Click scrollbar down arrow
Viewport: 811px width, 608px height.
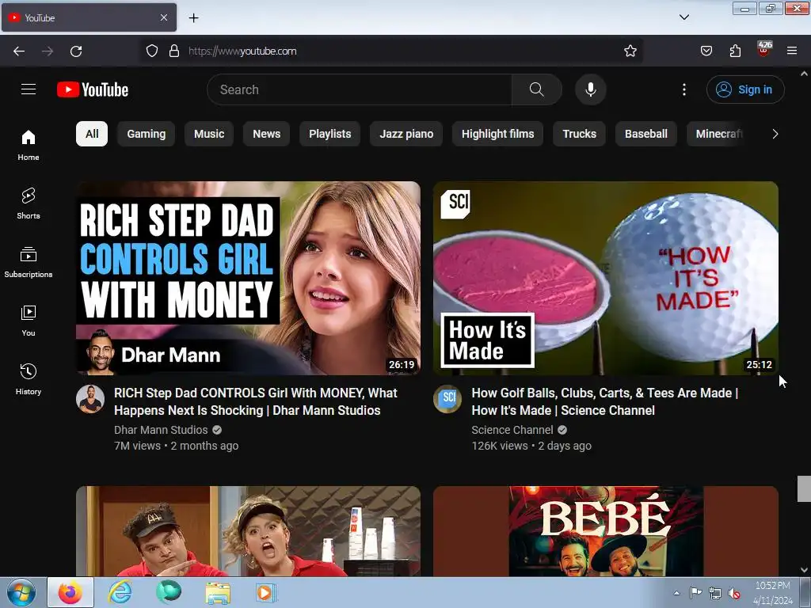tap(804, 570)
